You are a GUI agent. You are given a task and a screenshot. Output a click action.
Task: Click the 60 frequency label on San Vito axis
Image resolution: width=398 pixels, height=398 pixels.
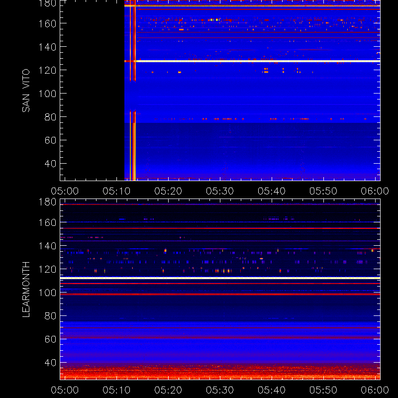click(x=51, y=140)
